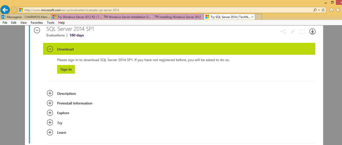Switch to Windows Server Installation tab
The width and height of the screenshot is (342, 145).
pos(127,17)
